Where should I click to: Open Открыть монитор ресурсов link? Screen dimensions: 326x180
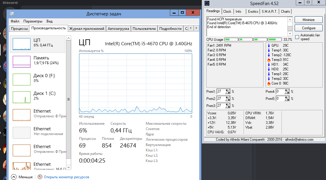coord(66,177)
